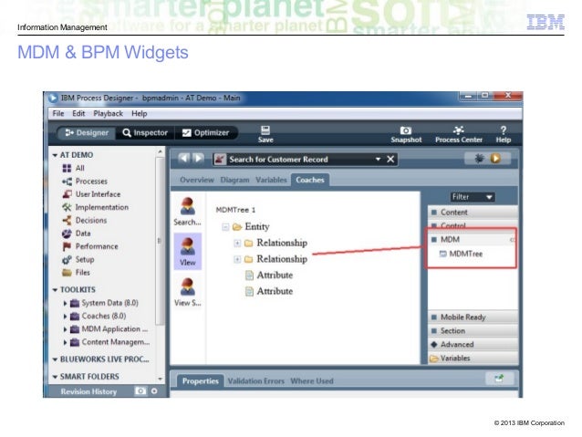The image size is (582, 437).
Task: Collapse the AT DEMO section
Action: (x=55, y=155)
